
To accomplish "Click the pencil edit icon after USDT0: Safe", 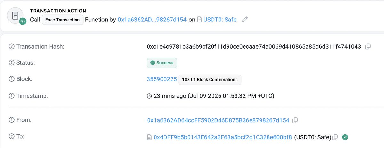I will 245,20.
